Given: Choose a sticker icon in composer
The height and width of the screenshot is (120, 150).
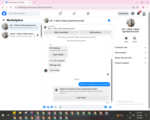Looking at the screenshot, I should [52, 107].
